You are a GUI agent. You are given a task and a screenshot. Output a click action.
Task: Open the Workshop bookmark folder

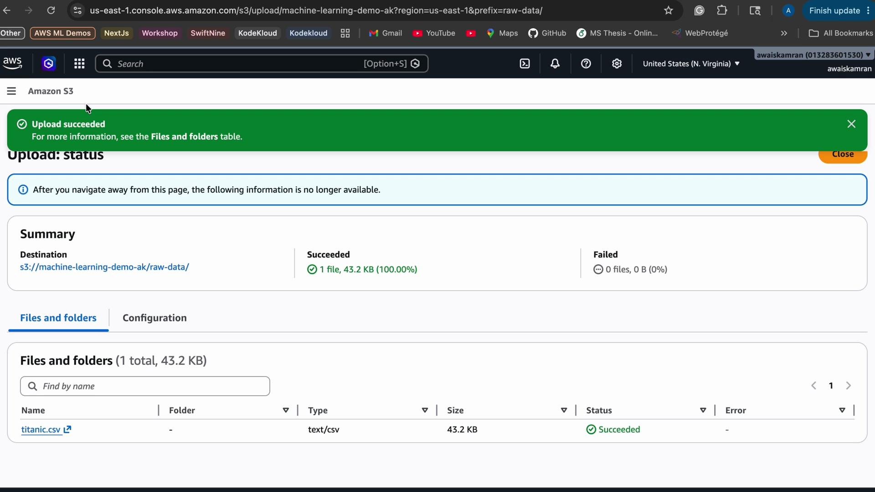click(x=160, y=33)
